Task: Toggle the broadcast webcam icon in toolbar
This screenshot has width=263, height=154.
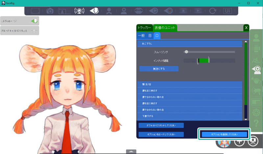Action: click(x=79, y=11)
